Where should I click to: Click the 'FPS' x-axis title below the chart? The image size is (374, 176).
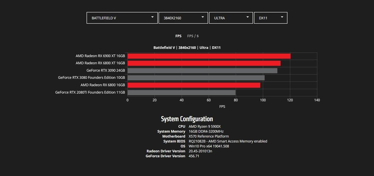222,106
